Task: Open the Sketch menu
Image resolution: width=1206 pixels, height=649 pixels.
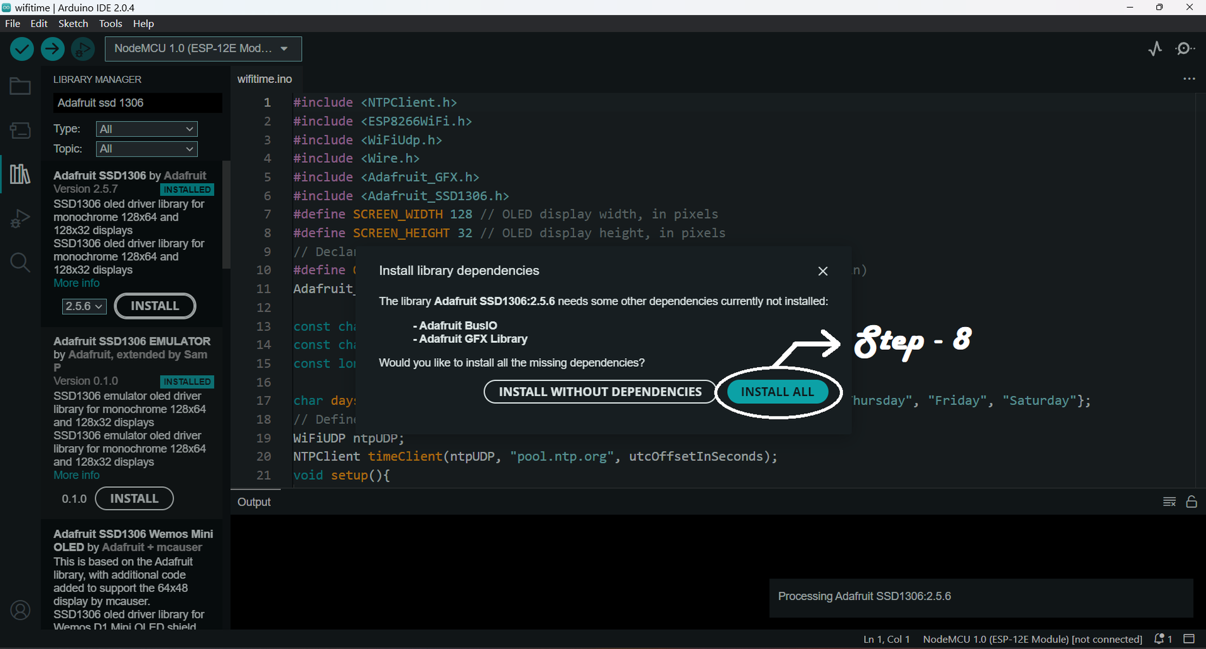Action: [x=73, y=23]
